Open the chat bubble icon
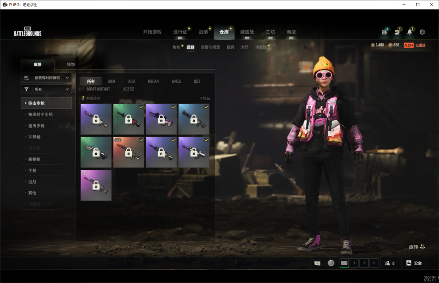The height and width of the screenshot is (283, 439). click(x=317, y=263)
